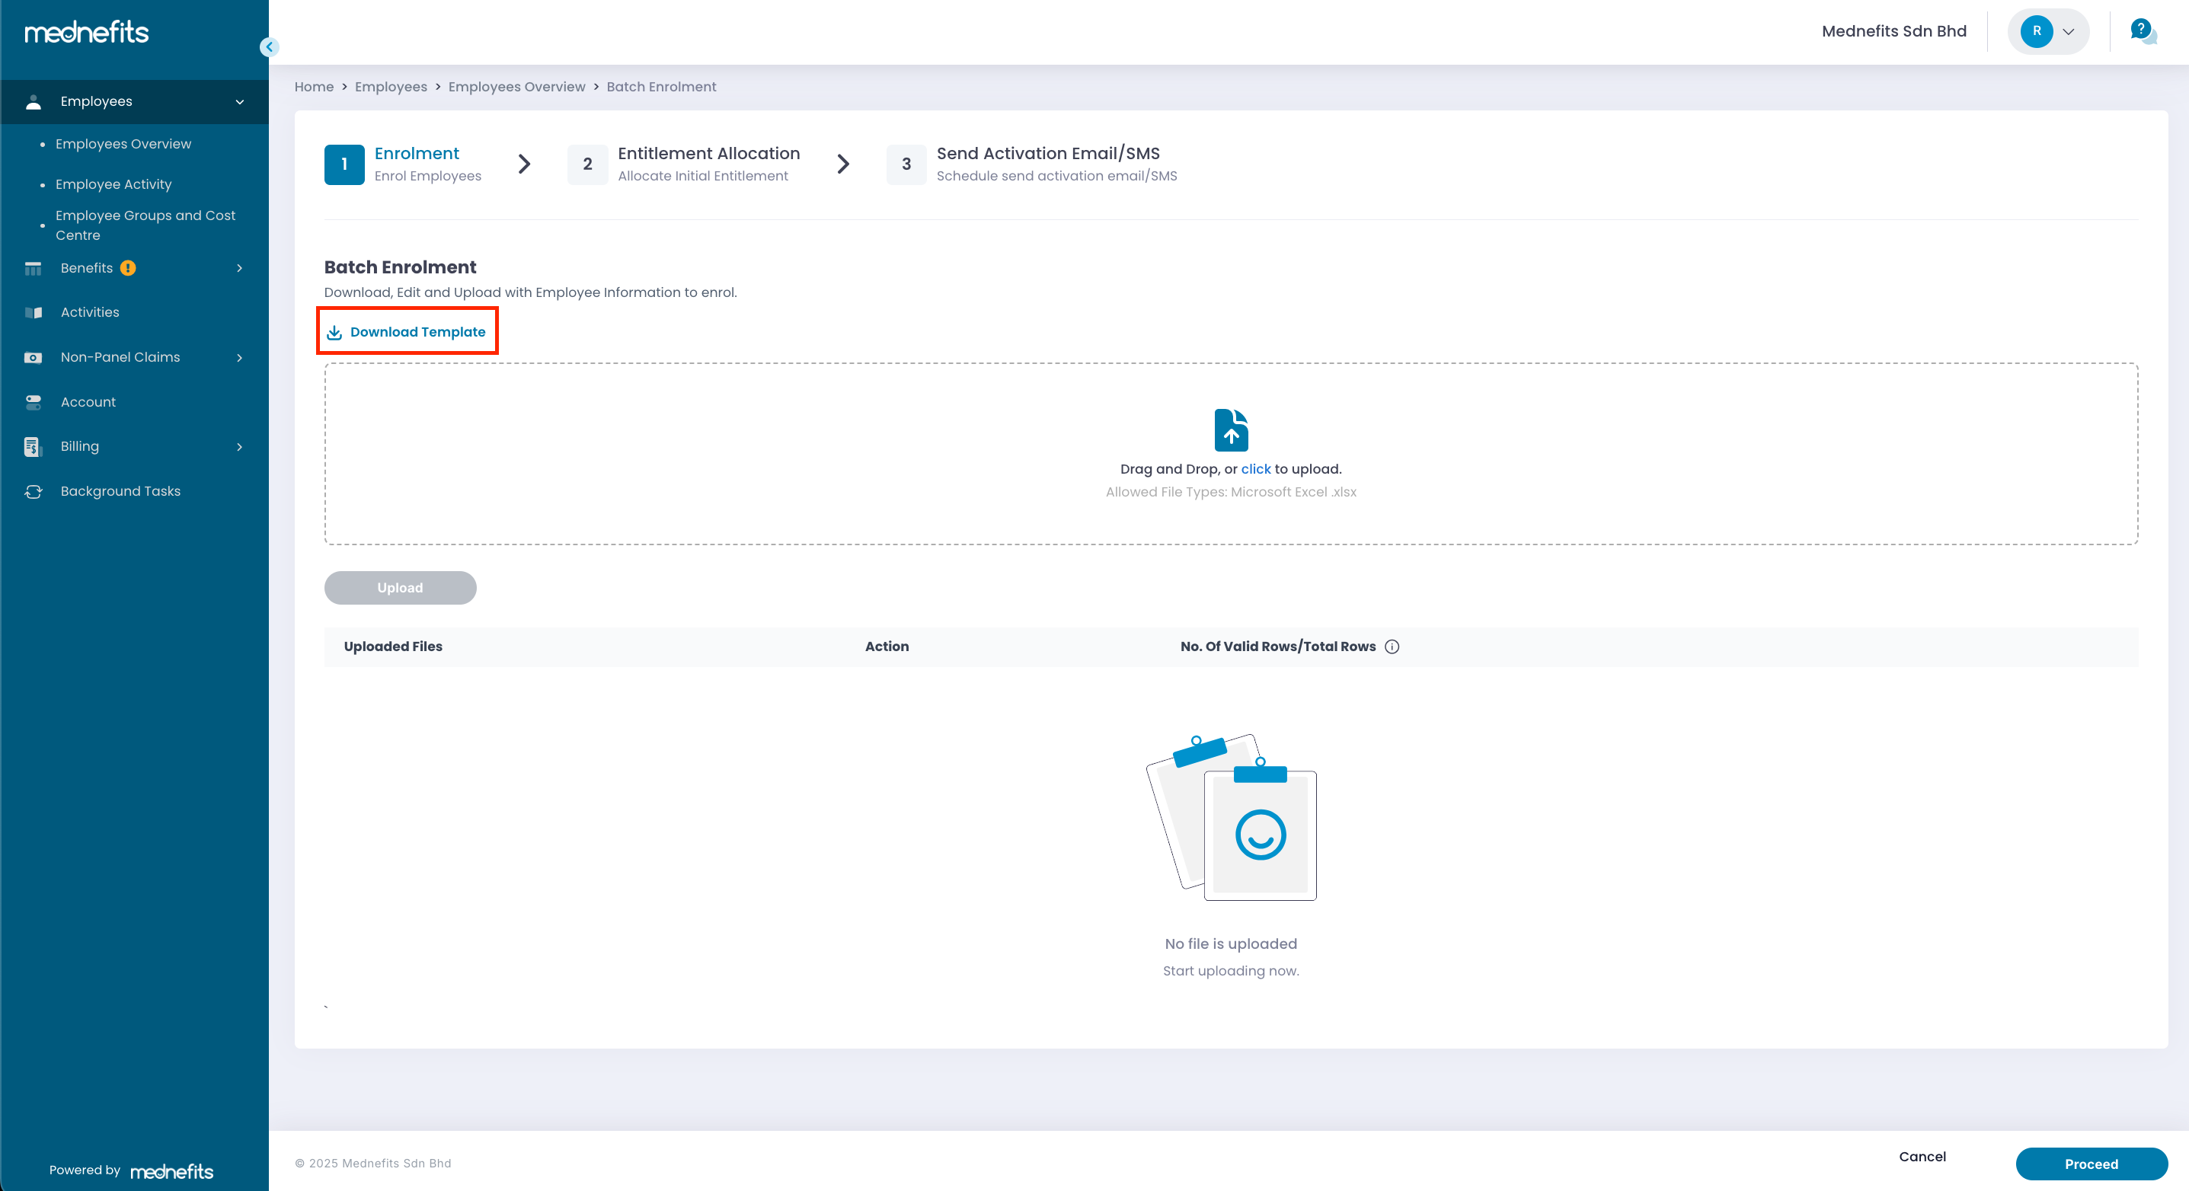Screen dimensions: 2189x1191
Task: Click the Benefits warning badge icon
Action: coord(128,269)
